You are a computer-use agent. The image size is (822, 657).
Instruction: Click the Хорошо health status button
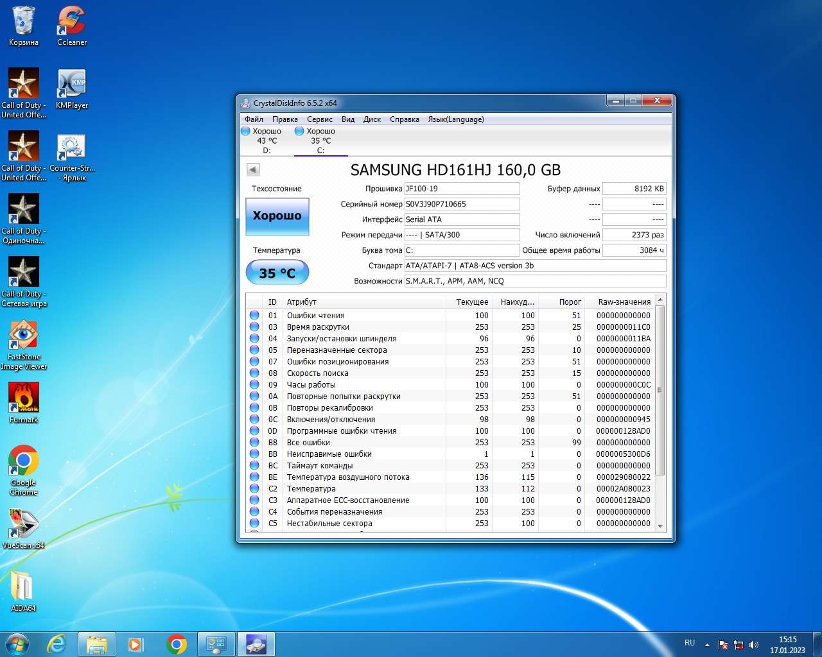tap(277, 216)
